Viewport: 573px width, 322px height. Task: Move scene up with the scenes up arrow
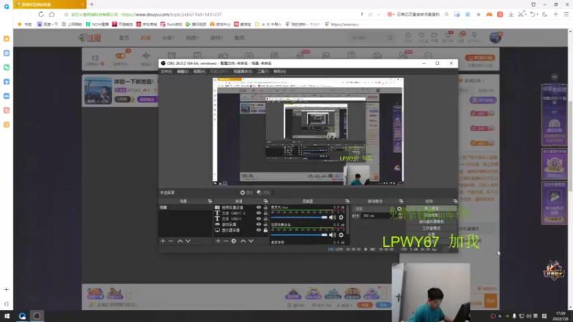coord(180,241)
